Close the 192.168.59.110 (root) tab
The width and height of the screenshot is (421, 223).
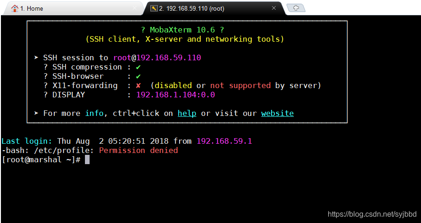(x=273, y=8)
